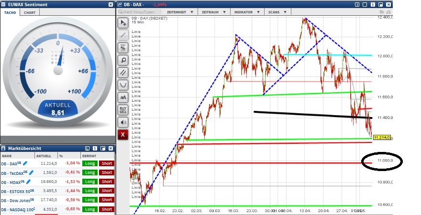Click the number 1 icon in DB - DAX header

coord(373,5)
